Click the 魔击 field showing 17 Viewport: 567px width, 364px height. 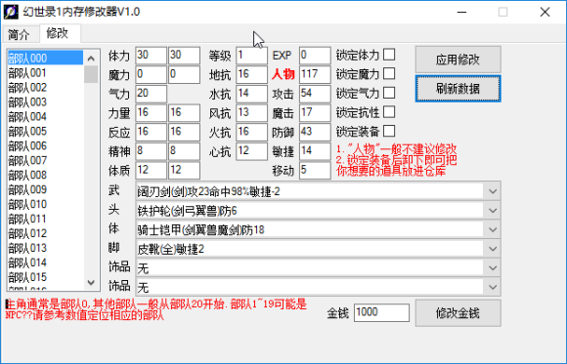click(315, 112)
